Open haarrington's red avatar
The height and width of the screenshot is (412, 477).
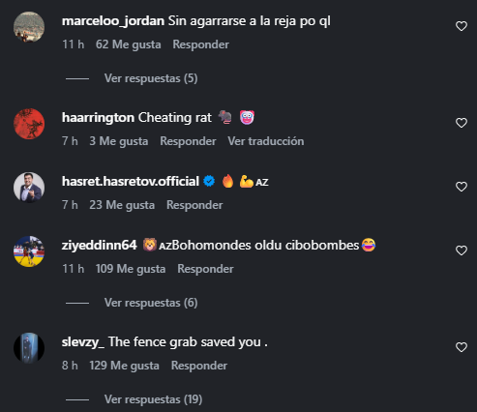coord(29,124)
